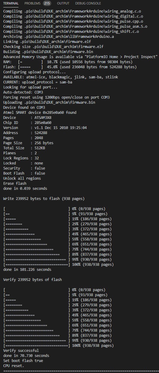The width and height of the screenshot is (159, 373).
Task: Click the Total Size : 512KB line
Action: (x=24, y=148)
